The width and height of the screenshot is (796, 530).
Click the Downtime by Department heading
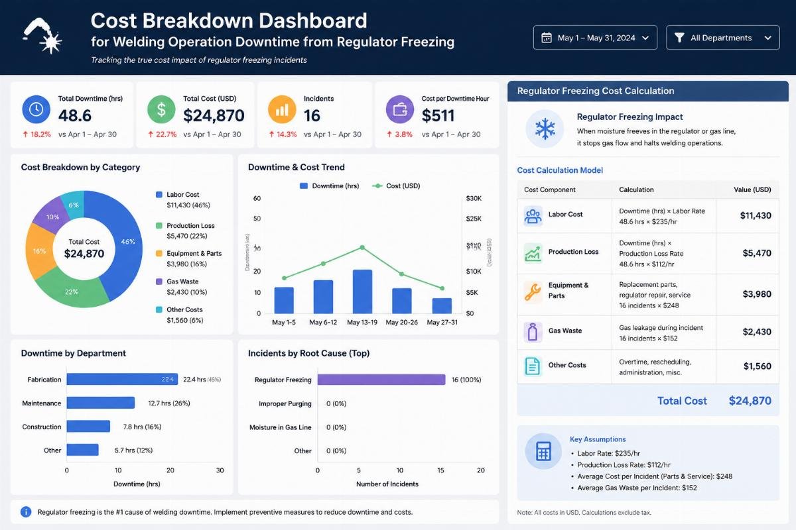click(74, 353)
